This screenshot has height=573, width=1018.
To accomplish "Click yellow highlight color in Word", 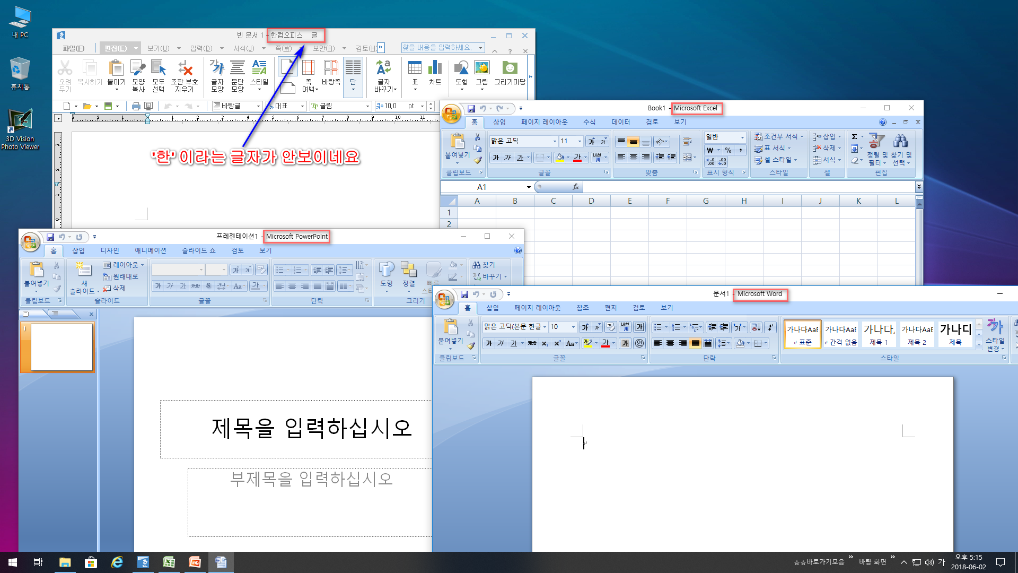I will [x=587, y=343].
